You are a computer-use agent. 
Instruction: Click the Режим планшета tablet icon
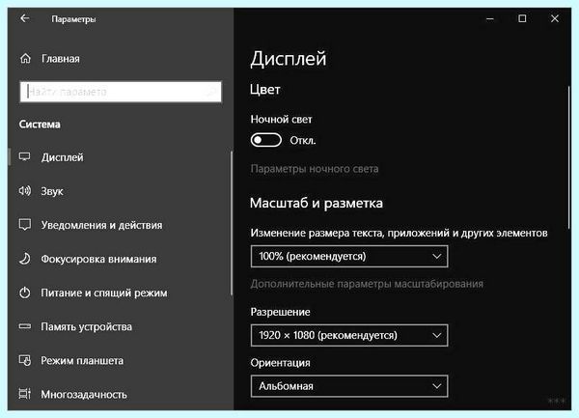(x=25, y=360)
